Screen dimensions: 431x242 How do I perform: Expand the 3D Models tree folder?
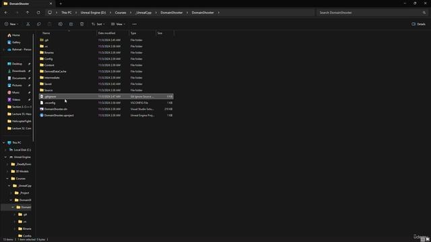pos(7,171)
